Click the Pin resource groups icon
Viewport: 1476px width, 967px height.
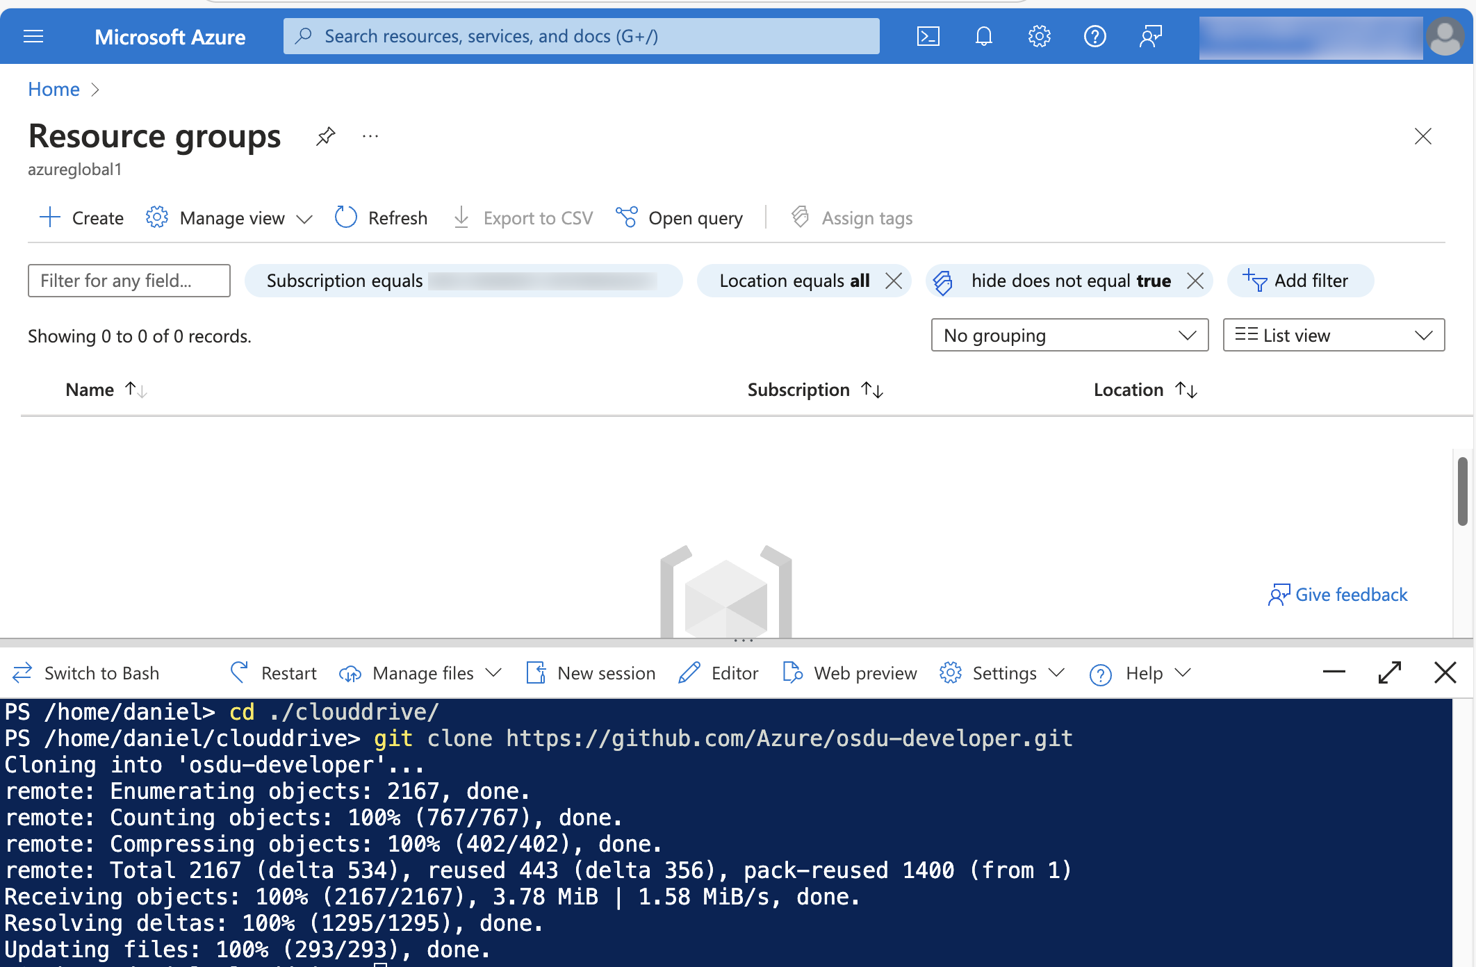324,134
